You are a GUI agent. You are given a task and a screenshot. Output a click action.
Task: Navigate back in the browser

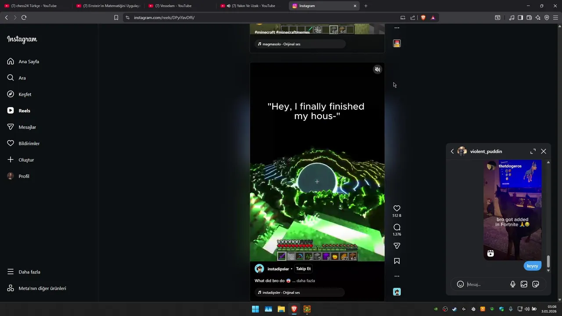tap(6, 18)
